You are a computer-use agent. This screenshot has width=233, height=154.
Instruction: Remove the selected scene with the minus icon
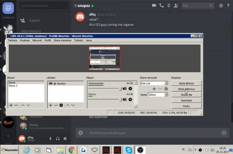[x=16, y=105]
